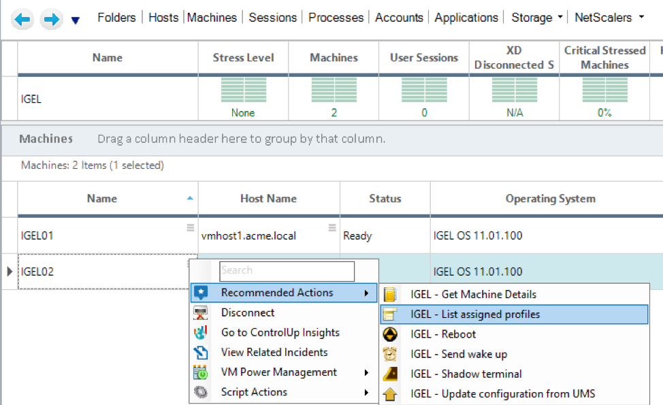Click the Machines count gauge showing 2
Viewport: 663px width, 405px height.
point(334,97)
